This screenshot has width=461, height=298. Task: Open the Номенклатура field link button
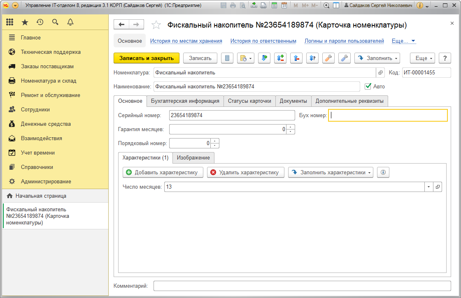[380, 72]
